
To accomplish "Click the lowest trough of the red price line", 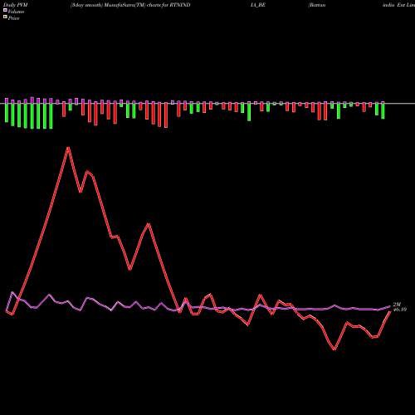I will 334,349.
